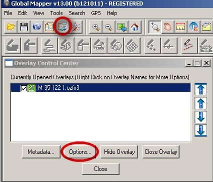Click the restore last view icon
This screenshot has width=213, height=182.
(x=122, y=27)
